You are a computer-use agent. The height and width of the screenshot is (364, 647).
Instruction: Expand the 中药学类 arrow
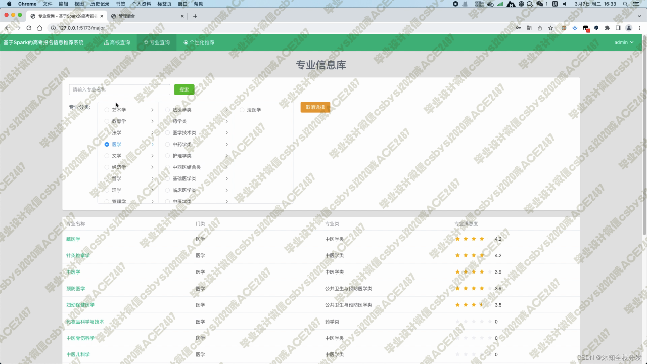[x=226, y=144]
